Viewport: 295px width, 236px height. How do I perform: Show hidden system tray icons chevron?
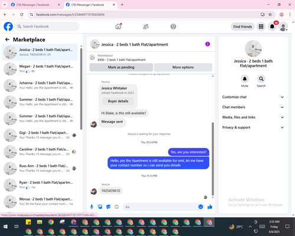(x=250, y=227)
